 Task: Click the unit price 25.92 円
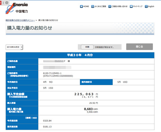(94, 103)
